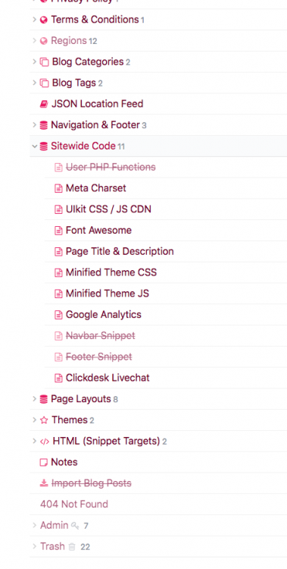Open the Minified Theme JS page
This screenshot has width=287, height=569.
(x=108, y=294)
